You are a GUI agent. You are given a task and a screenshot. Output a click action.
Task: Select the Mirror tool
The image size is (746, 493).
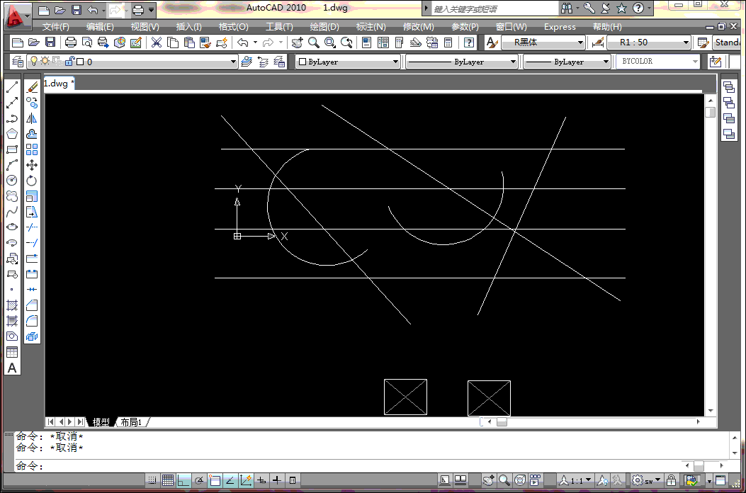click(32, 118)
